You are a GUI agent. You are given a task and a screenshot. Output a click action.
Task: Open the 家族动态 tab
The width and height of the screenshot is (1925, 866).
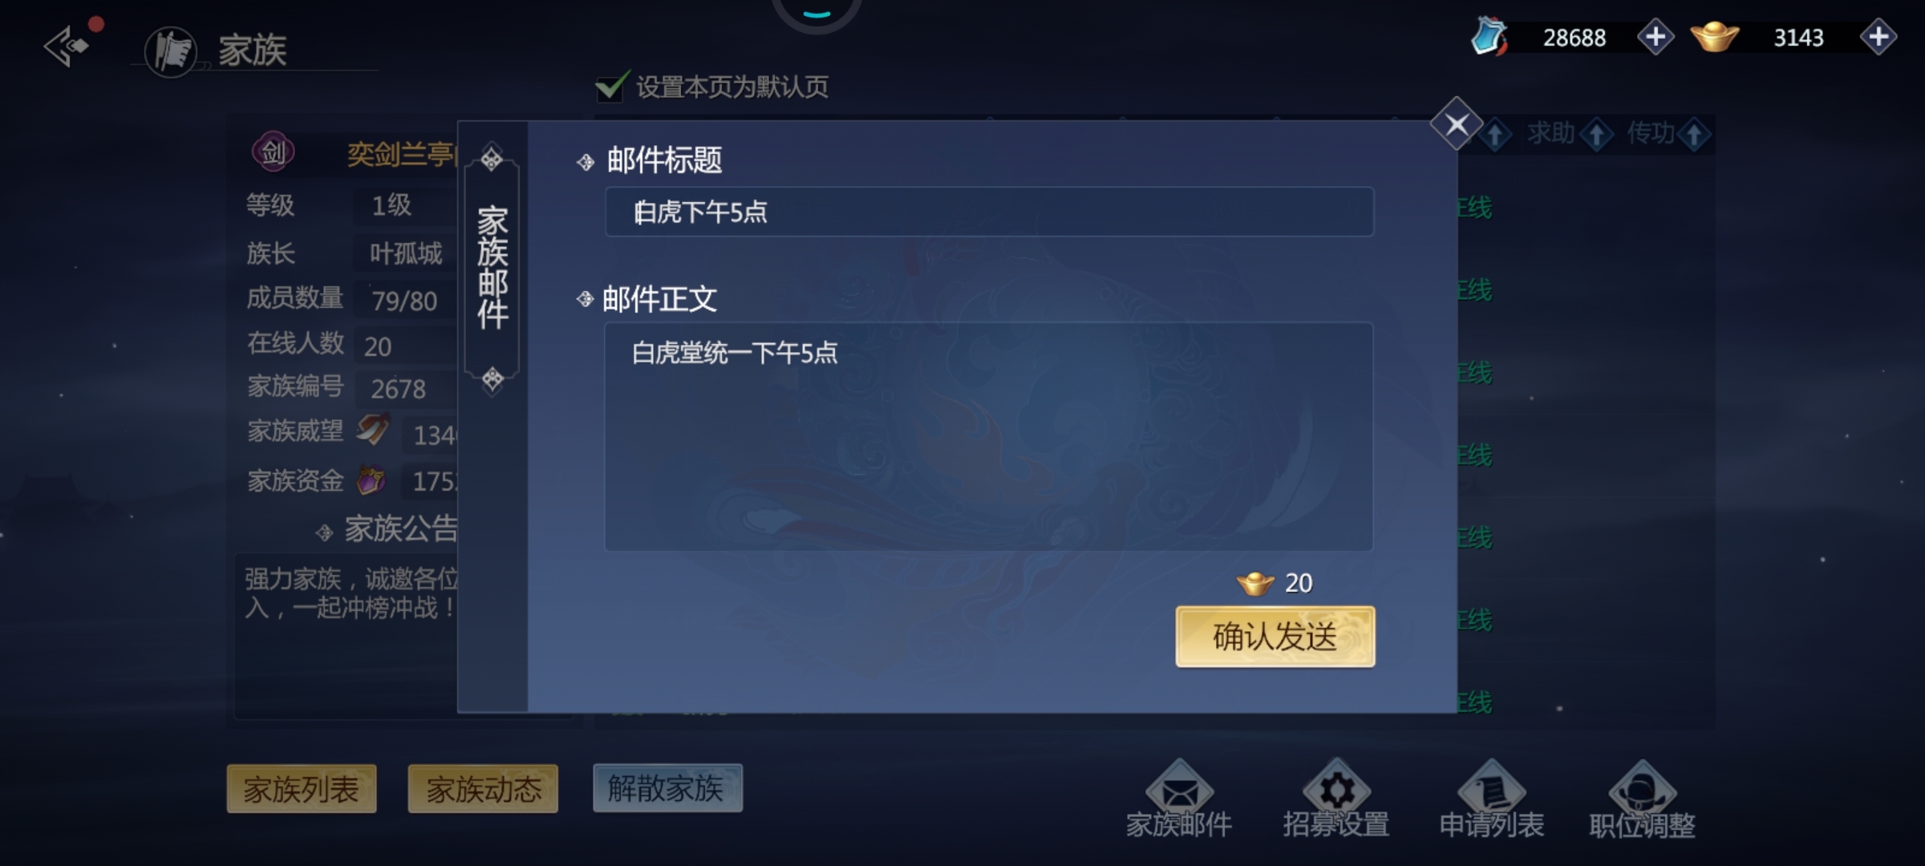click(483, 789)
